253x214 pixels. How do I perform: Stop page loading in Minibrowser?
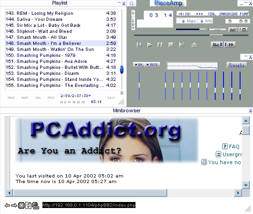[21, 205]
